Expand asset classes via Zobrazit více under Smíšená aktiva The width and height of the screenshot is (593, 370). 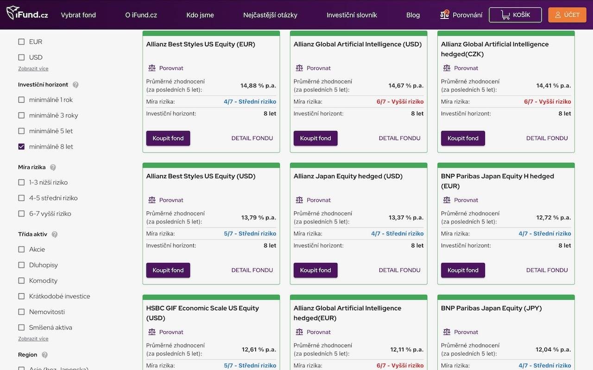tap(33, 339)
